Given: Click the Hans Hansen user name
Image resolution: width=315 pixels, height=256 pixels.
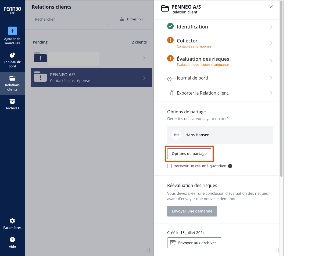Looking at the screenshot, I should point(197,135).
